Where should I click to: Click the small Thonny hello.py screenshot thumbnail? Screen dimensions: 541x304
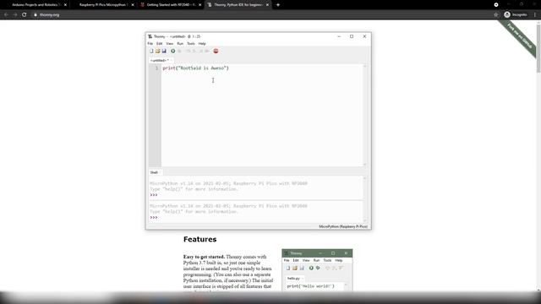click(317, 270)
